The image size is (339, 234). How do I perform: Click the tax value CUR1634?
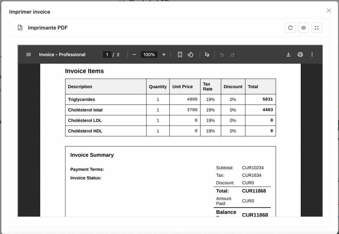point(252,175)
